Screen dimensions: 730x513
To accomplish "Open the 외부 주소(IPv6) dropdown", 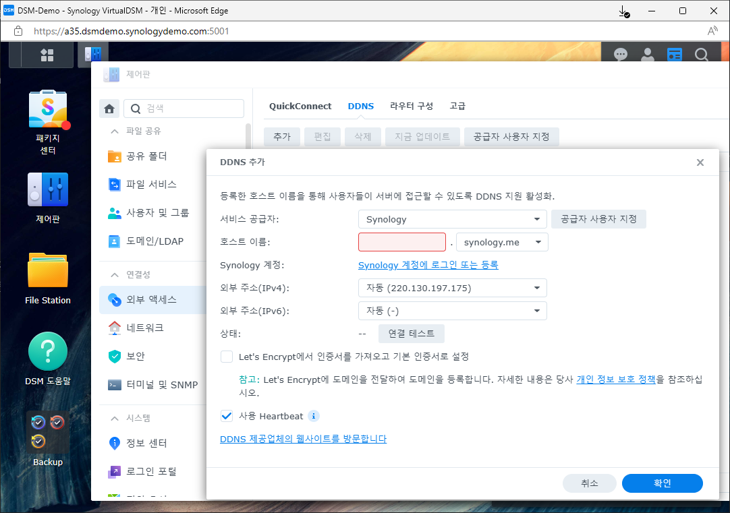I will click(453, 311).
